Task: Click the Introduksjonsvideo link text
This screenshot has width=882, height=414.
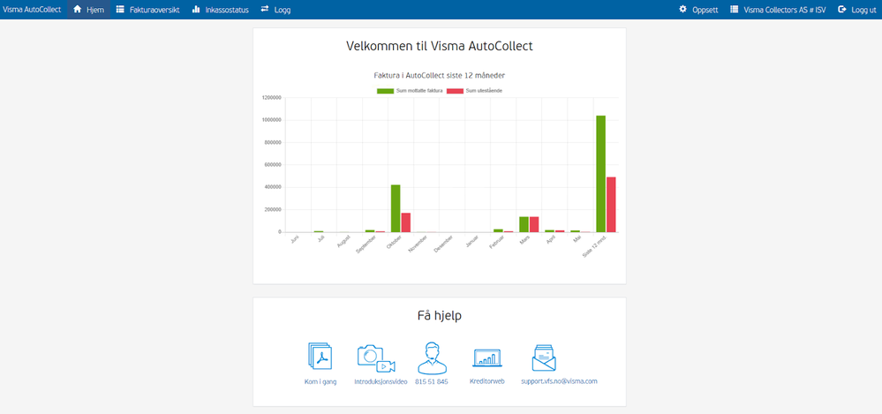Action: coord(381,381)
